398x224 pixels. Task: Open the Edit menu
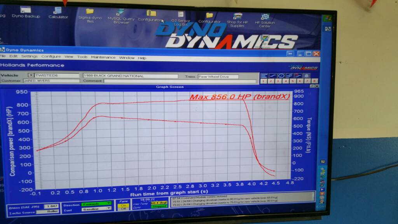click(13, 56)
